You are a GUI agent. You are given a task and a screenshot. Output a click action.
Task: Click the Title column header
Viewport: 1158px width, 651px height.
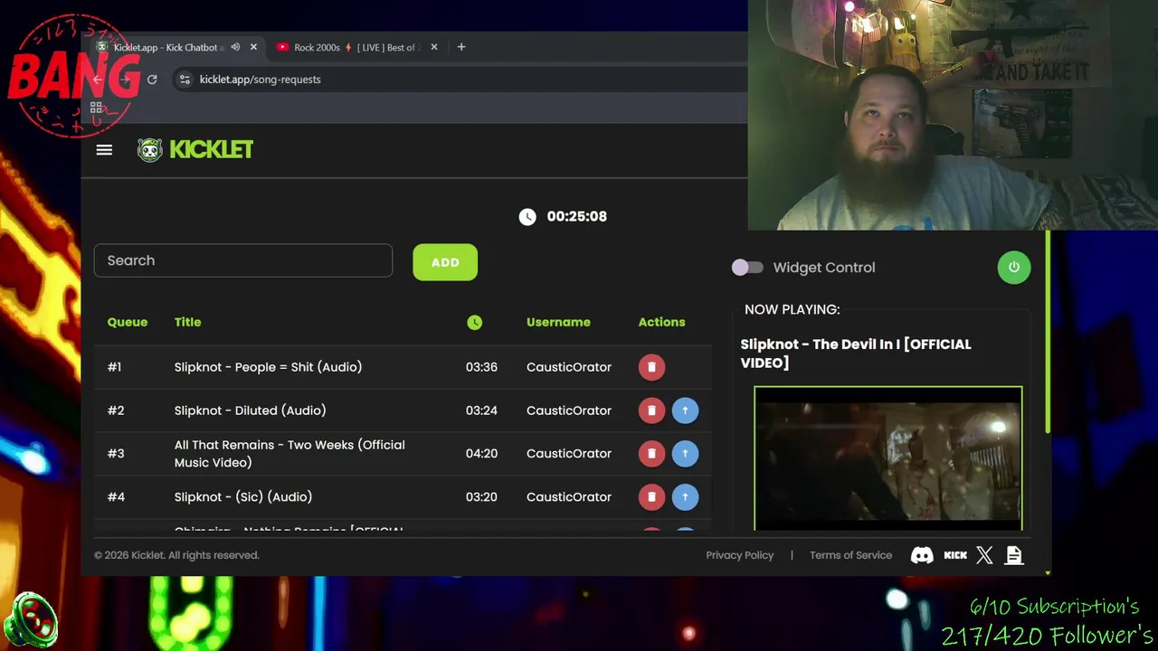click(x=187, y=322)
